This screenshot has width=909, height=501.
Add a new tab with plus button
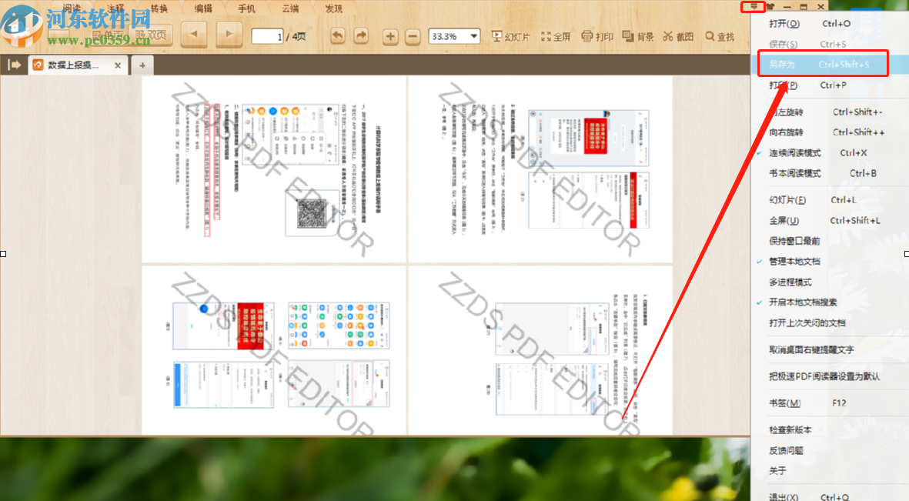point(142,65)
